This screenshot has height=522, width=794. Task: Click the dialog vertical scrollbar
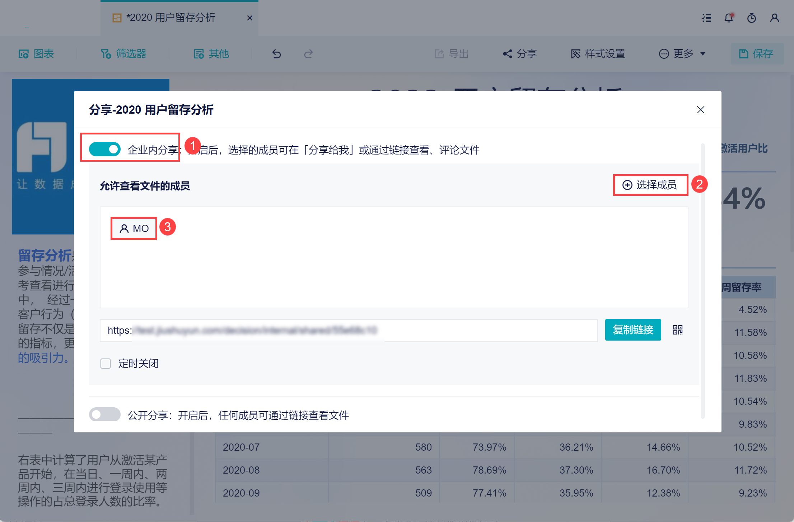click(x=702, y=280)
